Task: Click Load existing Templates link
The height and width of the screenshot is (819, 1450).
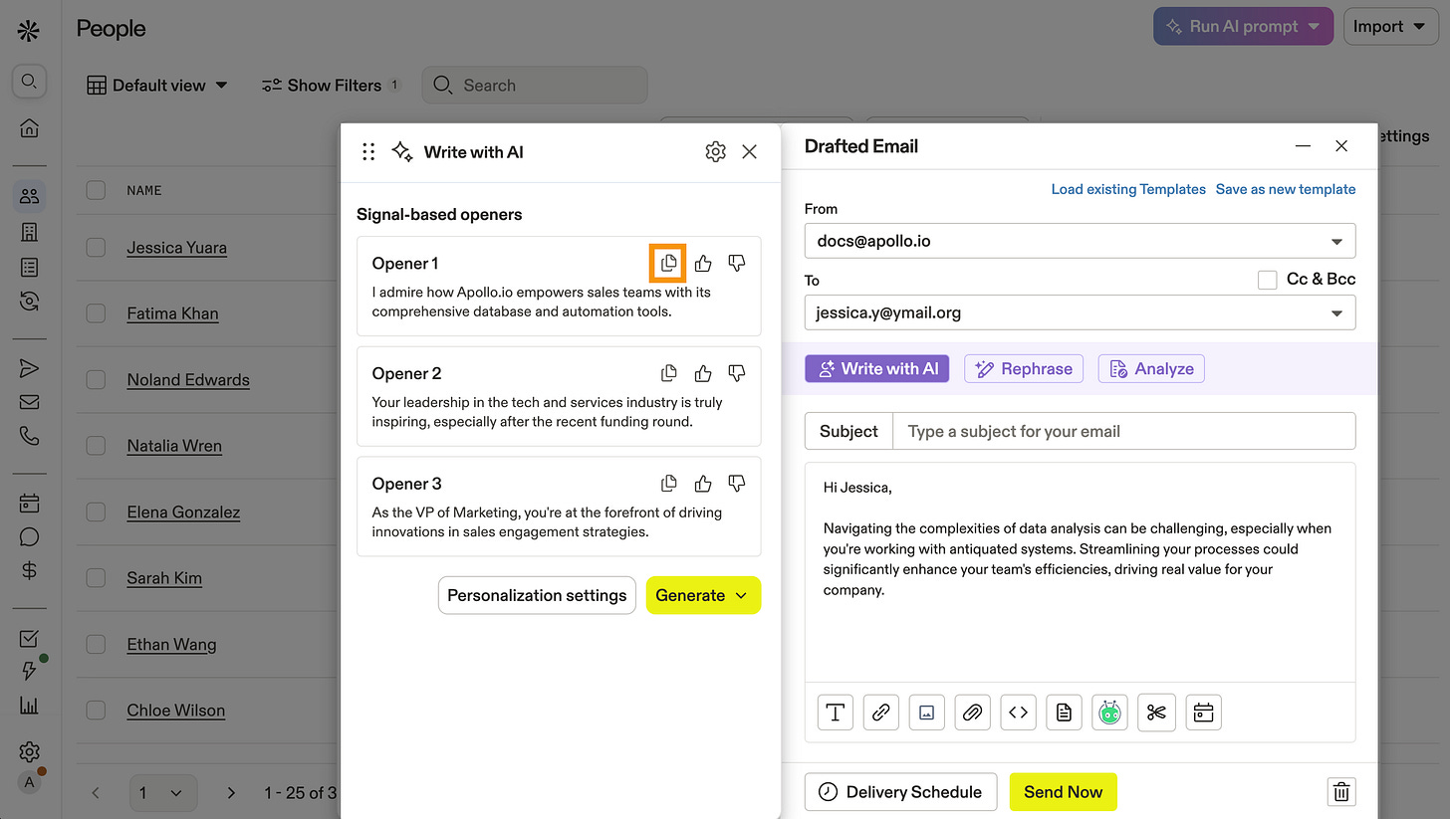Action: pos(1128,189)
